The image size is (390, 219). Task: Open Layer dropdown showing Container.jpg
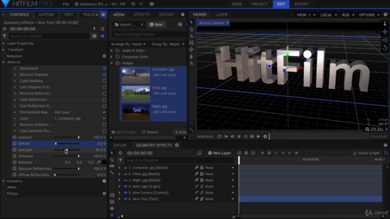[80, 119]
